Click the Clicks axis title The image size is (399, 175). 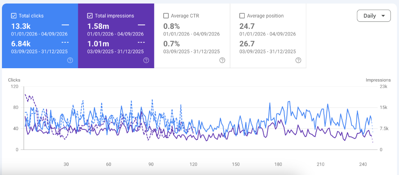(14, 80)
